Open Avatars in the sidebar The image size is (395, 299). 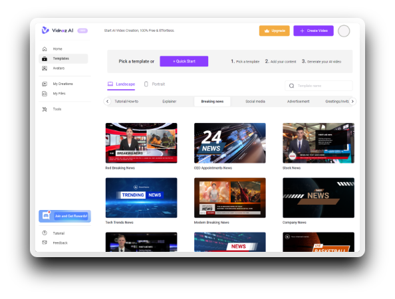click(63, 68)
